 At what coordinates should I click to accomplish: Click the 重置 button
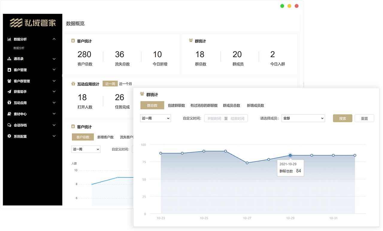tap(364, 118)
